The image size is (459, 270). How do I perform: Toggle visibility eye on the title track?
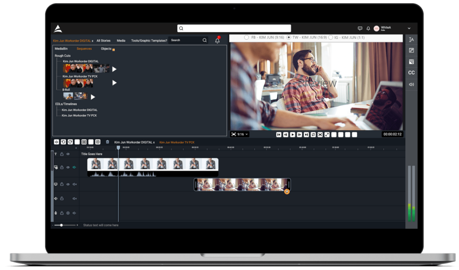68,154
